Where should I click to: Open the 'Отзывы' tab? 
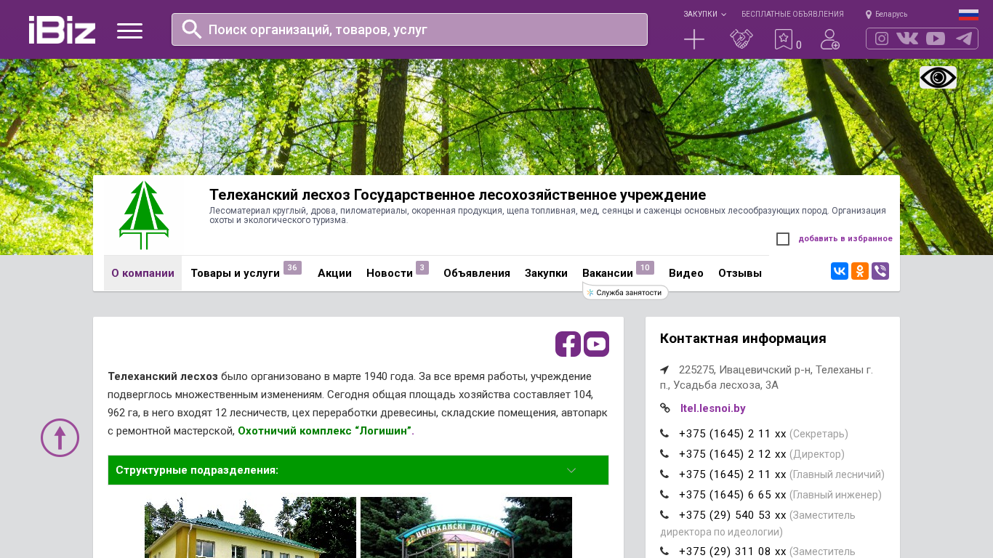coord(740,273)
